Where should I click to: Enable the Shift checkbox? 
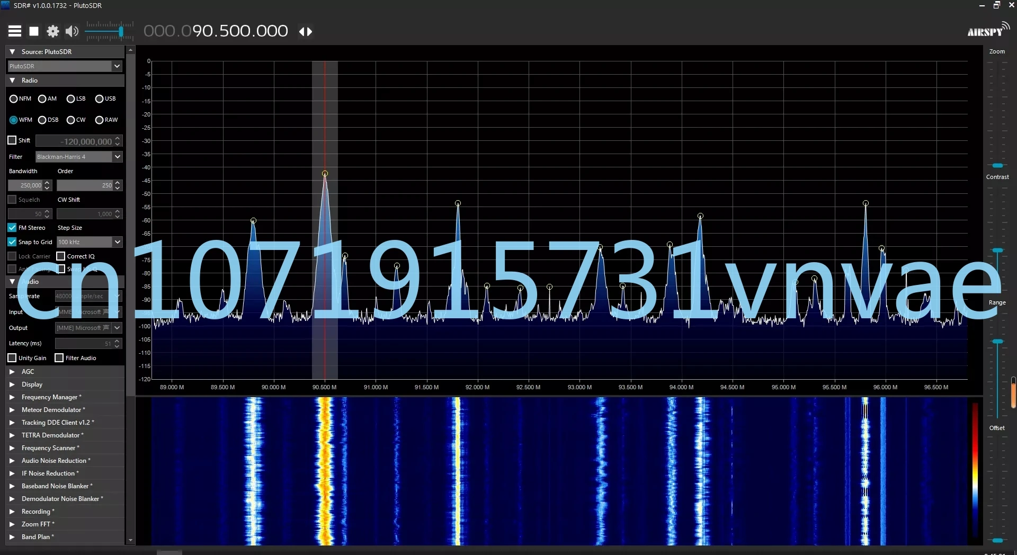12,140
